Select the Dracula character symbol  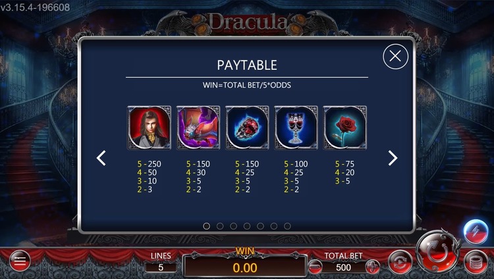coord(149,128)
